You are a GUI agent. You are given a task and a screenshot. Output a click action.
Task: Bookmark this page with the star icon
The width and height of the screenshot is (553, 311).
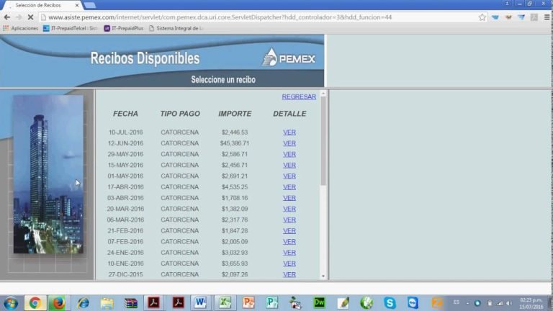pos(482,17)
